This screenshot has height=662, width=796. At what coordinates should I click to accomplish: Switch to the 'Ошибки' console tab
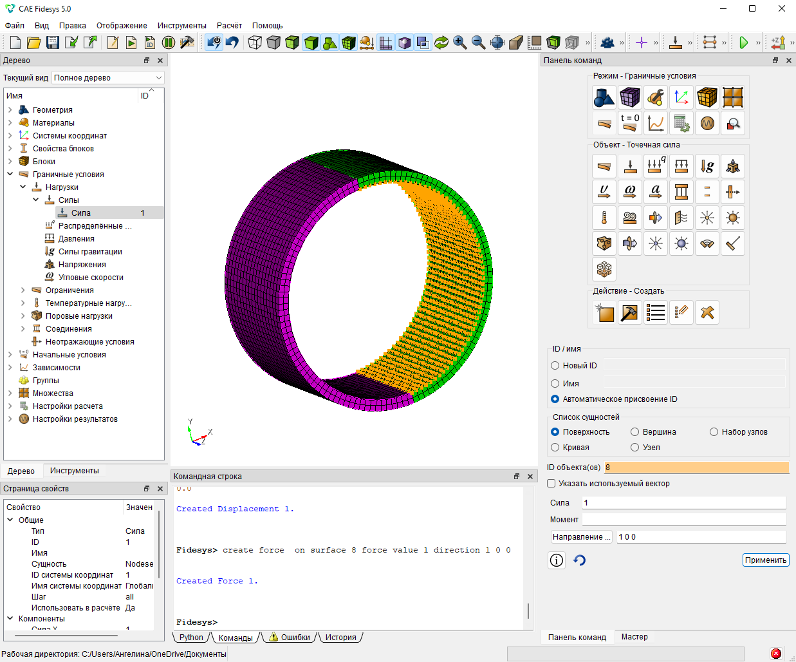(x=290, y=638)
